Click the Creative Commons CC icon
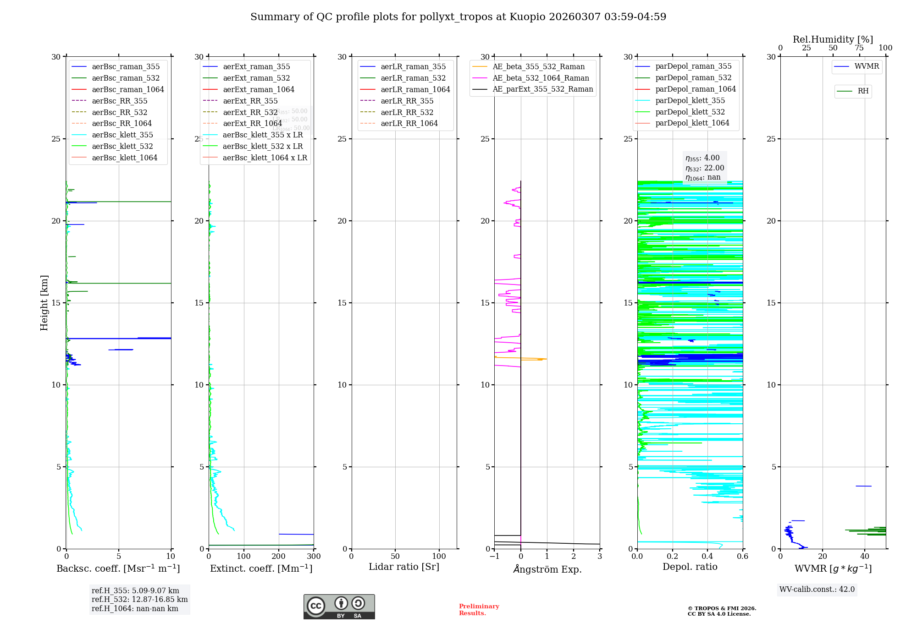 point(316,606)
